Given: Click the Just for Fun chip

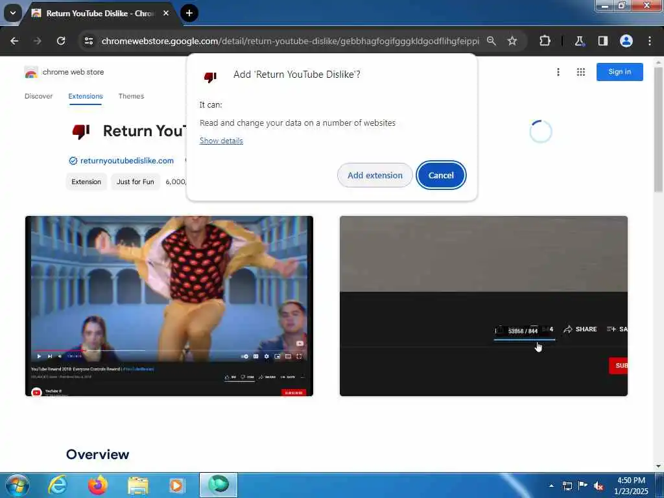Looking at the screenshot, I should [136, 182].
